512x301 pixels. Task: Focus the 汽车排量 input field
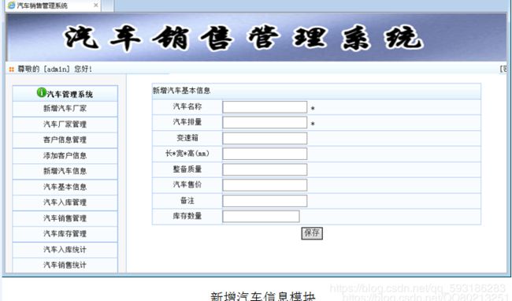click(265, 122)
